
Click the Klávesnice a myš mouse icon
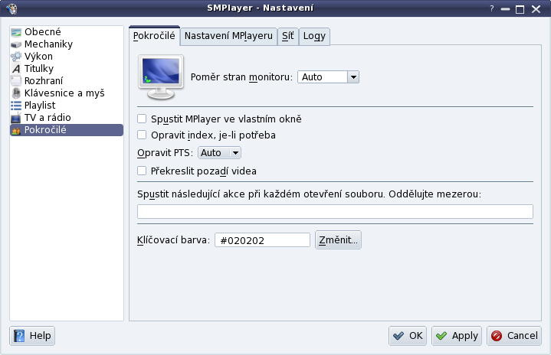click(x=16, y=93)
